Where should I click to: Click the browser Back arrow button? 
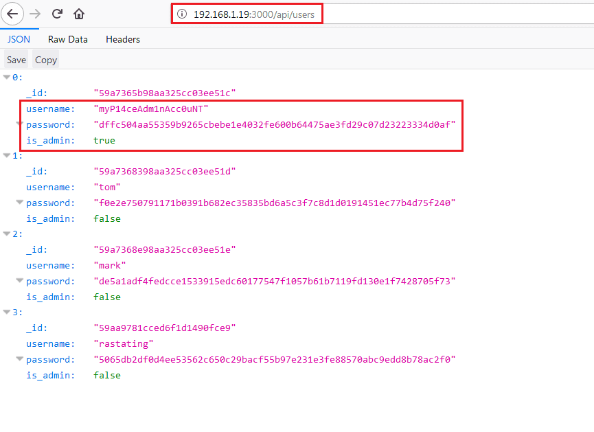tap(13, 14)
